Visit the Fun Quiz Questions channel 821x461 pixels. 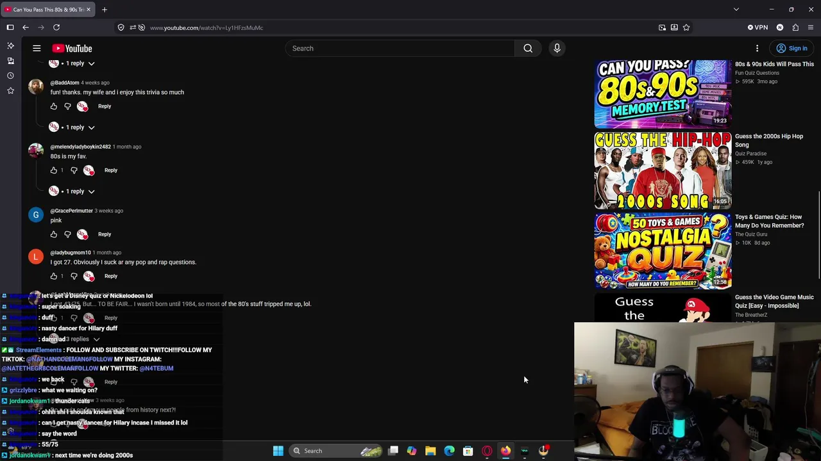758,73
